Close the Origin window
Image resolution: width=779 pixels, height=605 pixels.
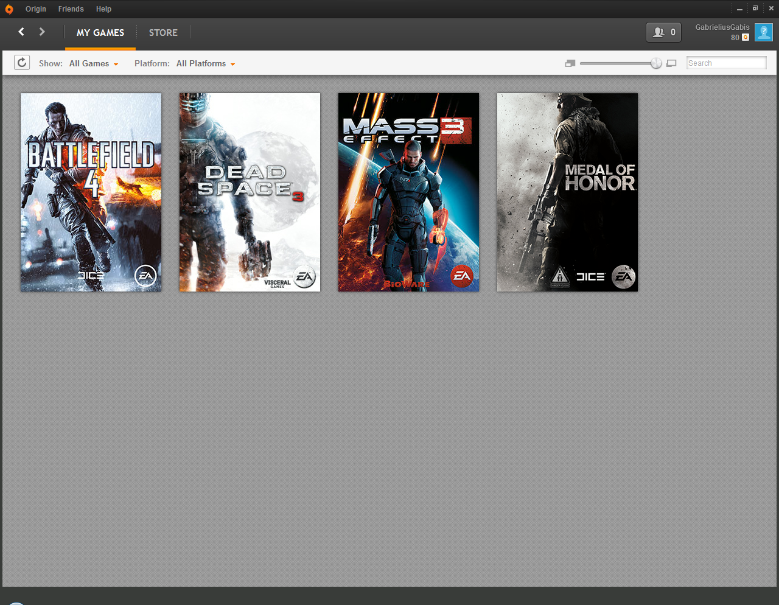click(x=771, y=9)
